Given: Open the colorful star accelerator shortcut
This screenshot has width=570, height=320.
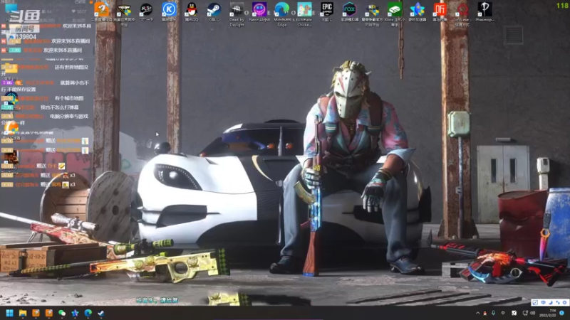Looking at the screenshot, I should 418,10.
